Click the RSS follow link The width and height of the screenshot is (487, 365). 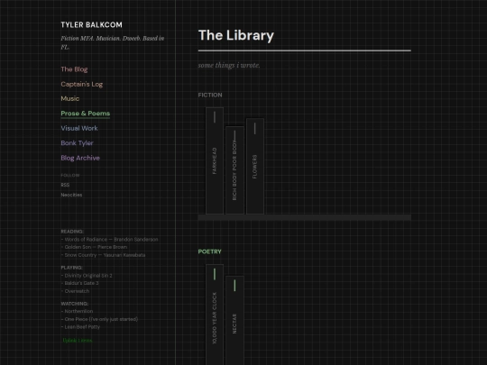pos(65,185)
